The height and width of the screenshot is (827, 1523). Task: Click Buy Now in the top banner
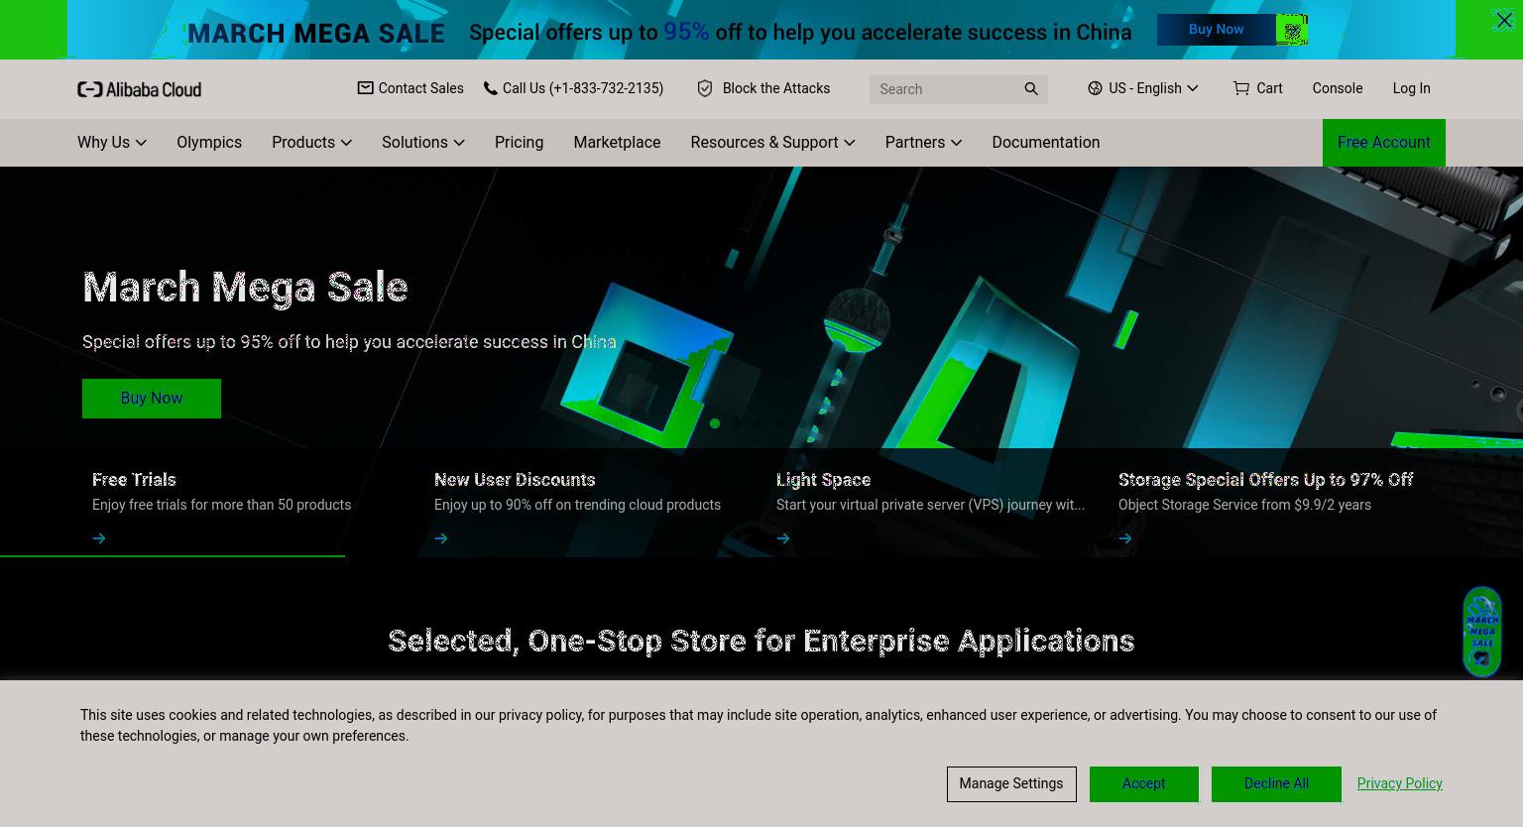[x=1216, y=30]
